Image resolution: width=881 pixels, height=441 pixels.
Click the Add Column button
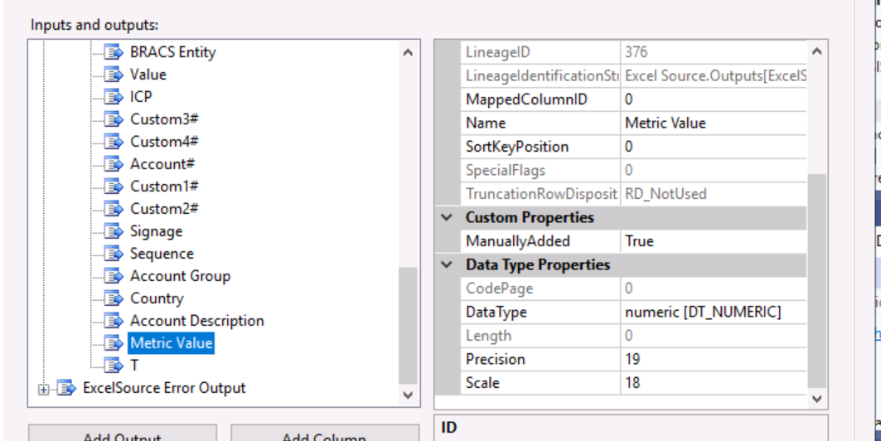tap(324, 434)
